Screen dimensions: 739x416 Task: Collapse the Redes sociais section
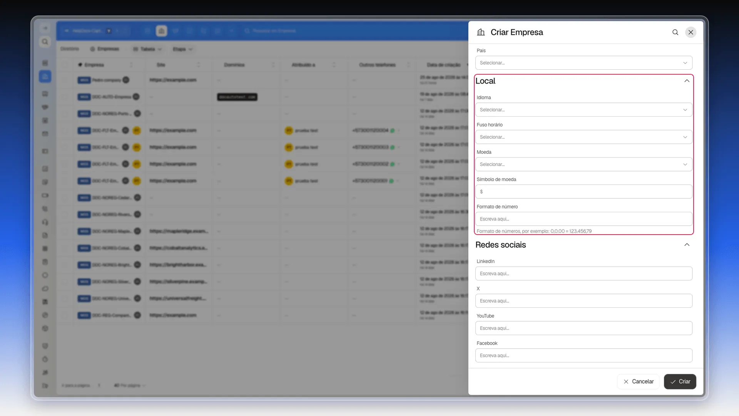point(687,245)
